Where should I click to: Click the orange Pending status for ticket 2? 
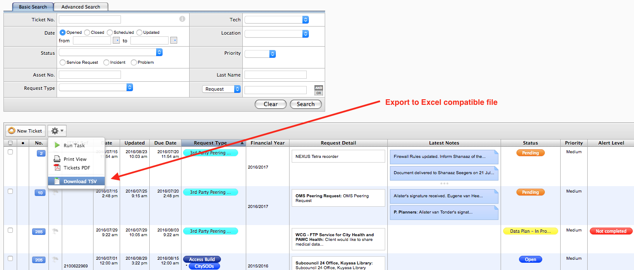pos(530,153)
